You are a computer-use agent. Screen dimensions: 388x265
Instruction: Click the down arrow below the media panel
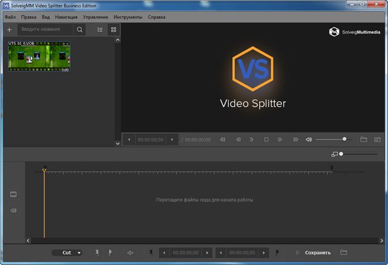(x=118, y=143)
